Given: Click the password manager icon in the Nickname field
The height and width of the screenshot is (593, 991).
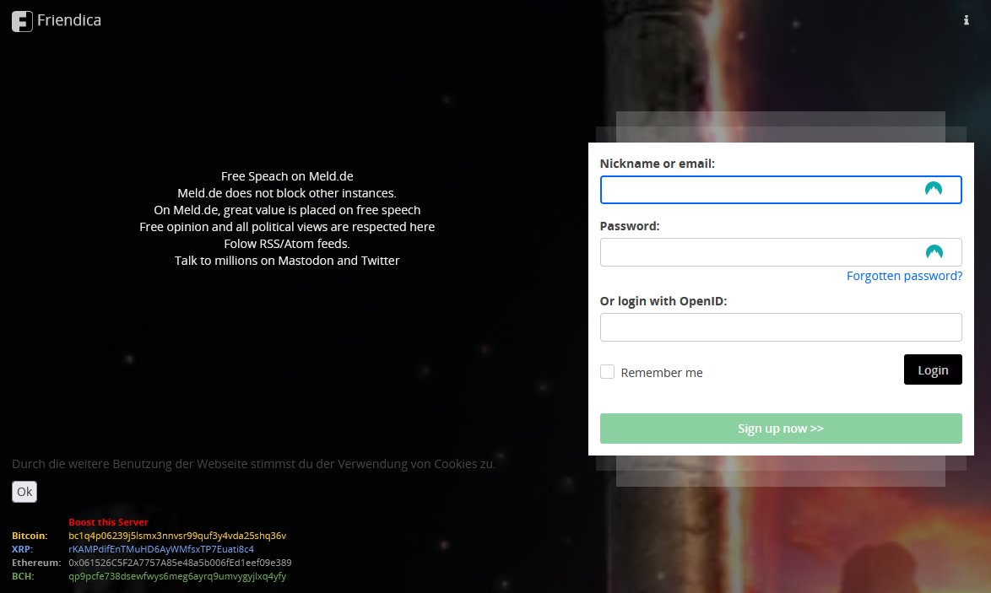Looking at the screenshot, I should 934,189.
